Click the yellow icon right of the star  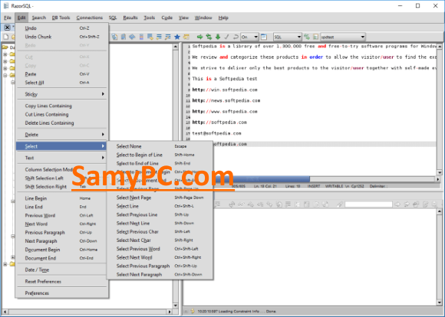[x=186, y=37]
